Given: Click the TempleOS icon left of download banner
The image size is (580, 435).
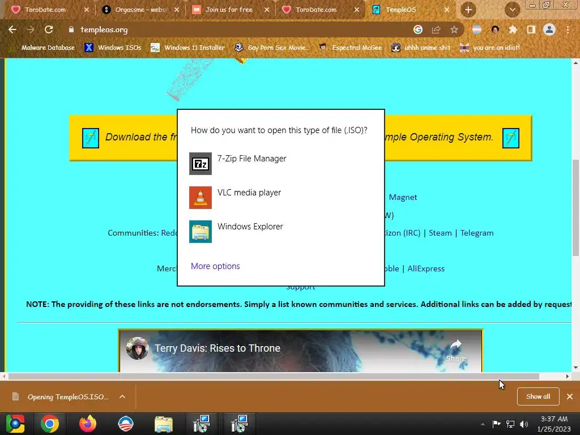Looking at the screenshot, I should point(91,138).
